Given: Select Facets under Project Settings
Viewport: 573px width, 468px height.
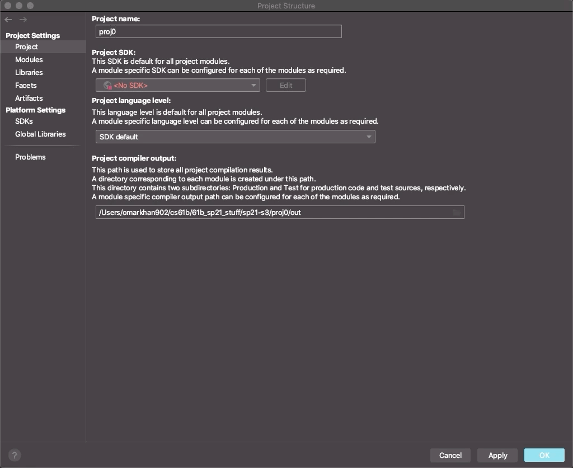Looking at the screenshot, I should coord(26,85).
